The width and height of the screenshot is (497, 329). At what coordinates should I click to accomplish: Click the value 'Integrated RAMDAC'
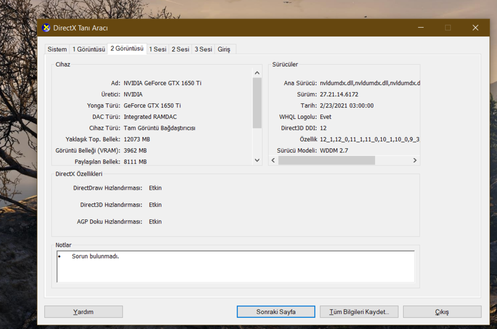150,117
